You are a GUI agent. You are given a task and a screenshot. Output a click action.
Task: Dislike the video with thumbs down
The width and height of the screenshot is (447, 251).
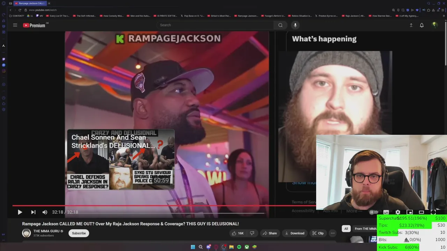(x=252, y=233)
